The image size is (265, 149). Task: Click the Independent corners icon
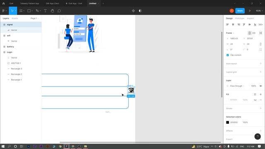(260, 50)
